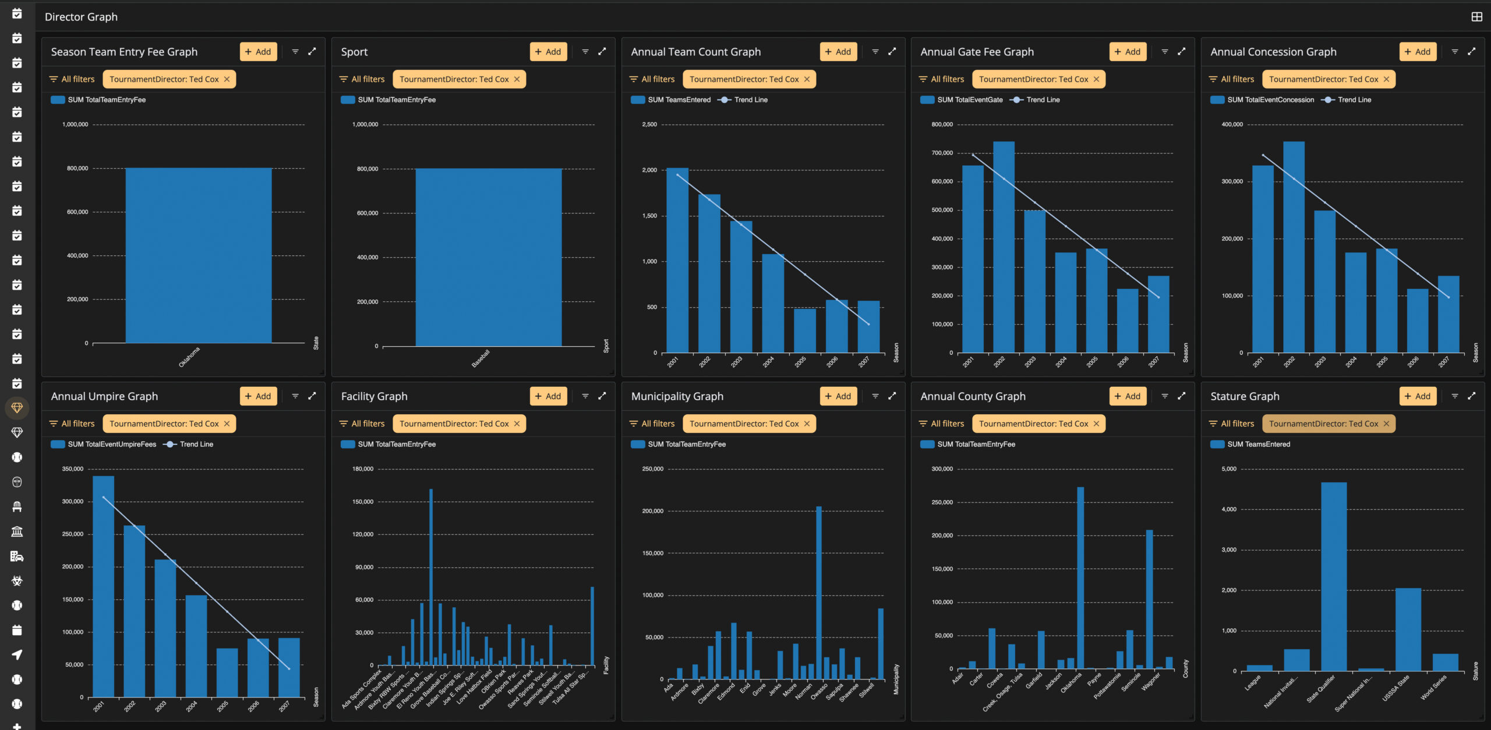Expand the Stature Graph to fullscreen
The width and height of the screenshot is (1491, 730).
(x=1471, y=396)
